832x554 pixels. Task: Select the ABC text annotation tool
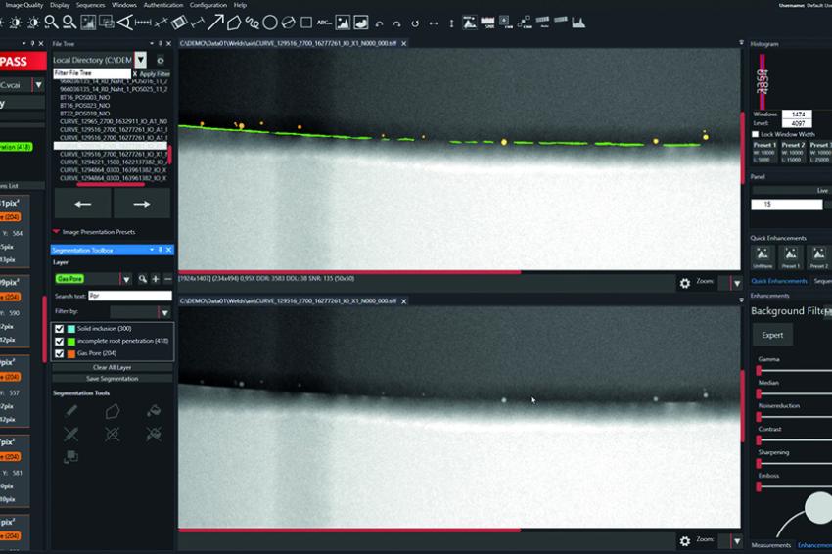pos(324,23)
